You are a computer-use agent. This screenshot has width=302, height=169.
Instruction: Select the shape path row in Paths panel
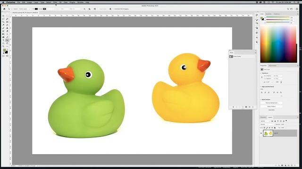pyautogui.click(x=242, y=56)
